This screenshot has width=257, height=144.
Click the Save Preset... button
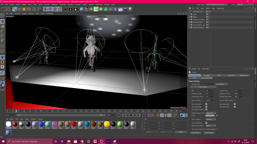click(209, 133)
